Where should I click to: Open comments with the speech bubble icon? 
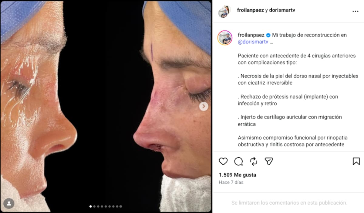[x=238, y=161]
